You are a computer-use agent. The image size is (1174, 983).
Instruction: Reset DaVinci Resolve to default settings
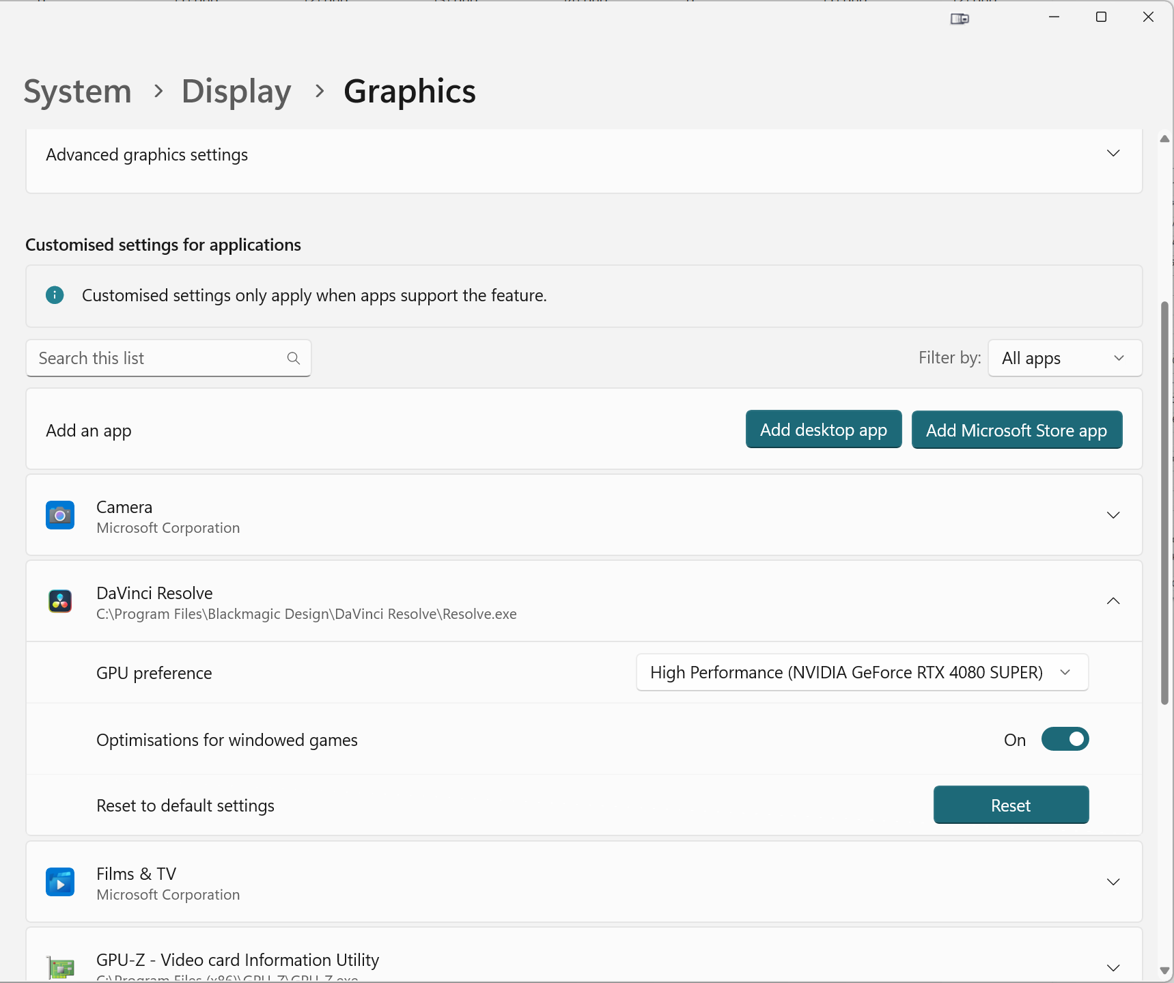point(1011,805)
